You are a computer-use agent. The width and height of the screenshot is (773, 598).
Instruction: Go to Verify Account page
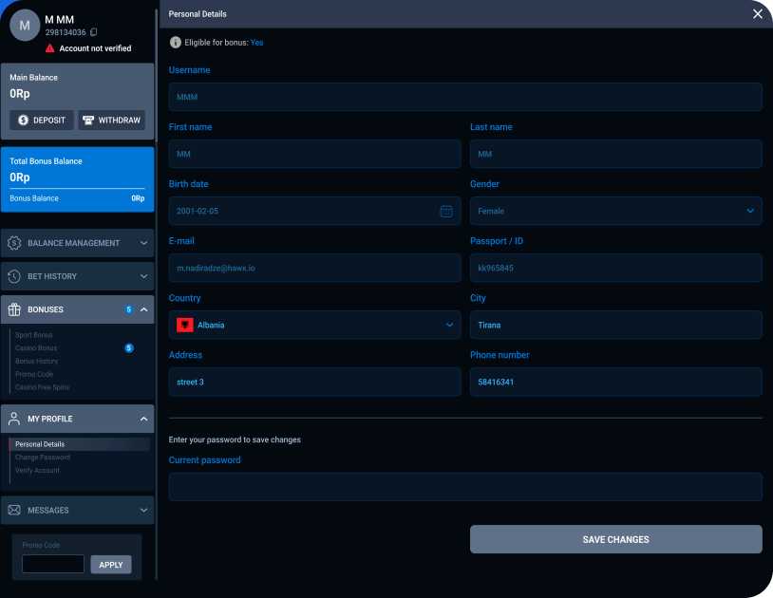[38, 471]
